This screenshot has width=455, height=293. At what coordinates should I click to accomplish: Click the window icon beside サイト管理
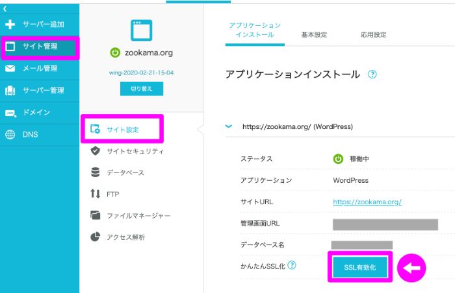click(x=10, y=46)
